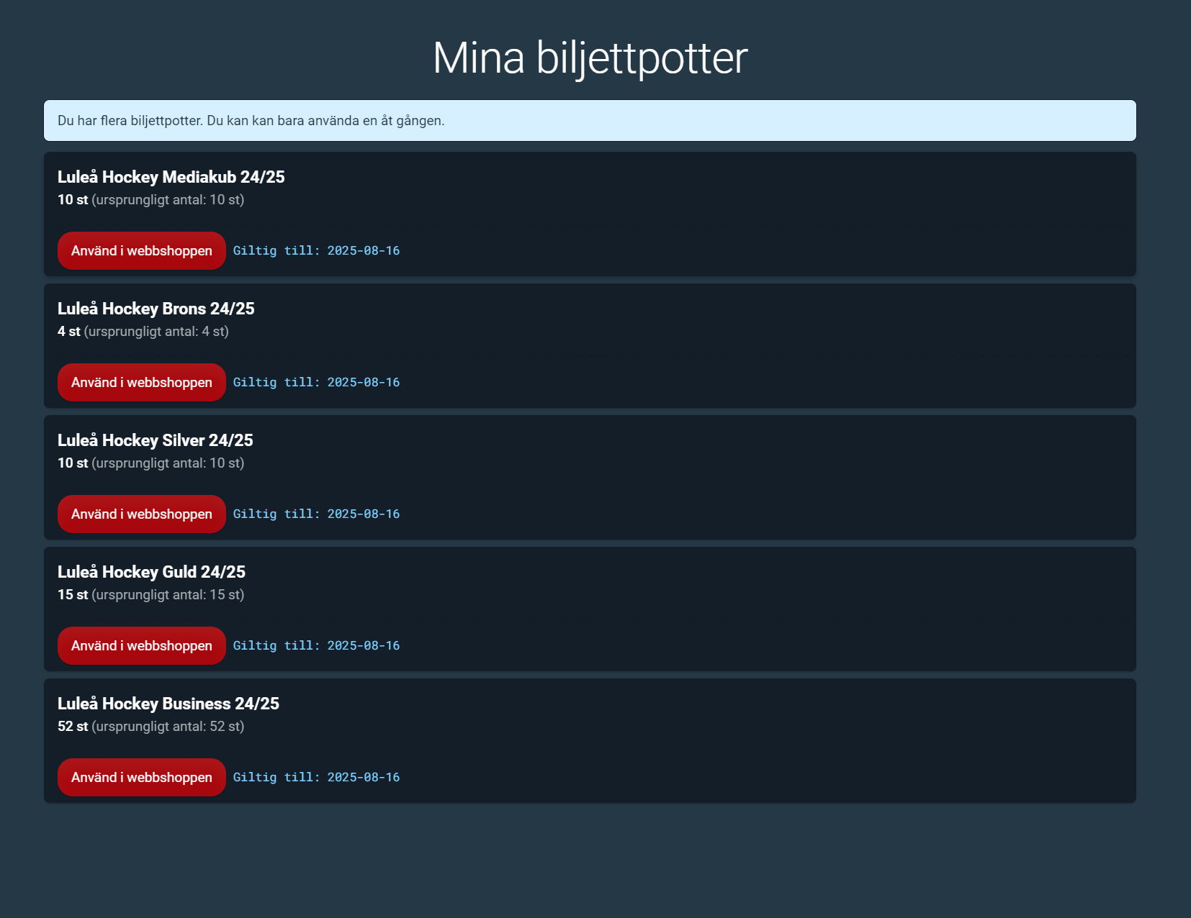
Task: Click title Luleå Hockey Business 24/25
Action: tap(168, 704)
